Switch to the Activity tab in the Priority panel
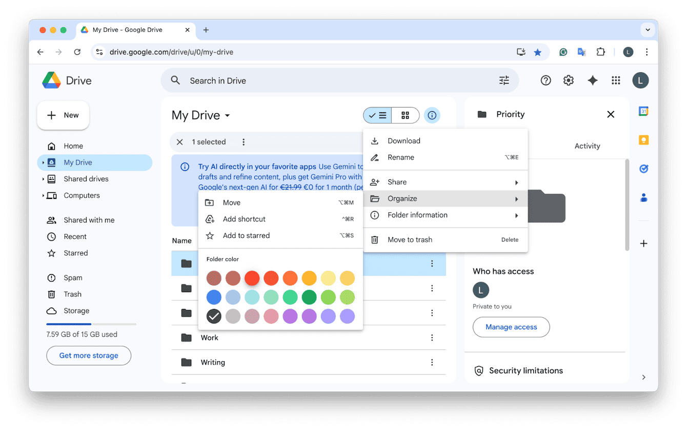The image size is (687, 430). [587, 146]
